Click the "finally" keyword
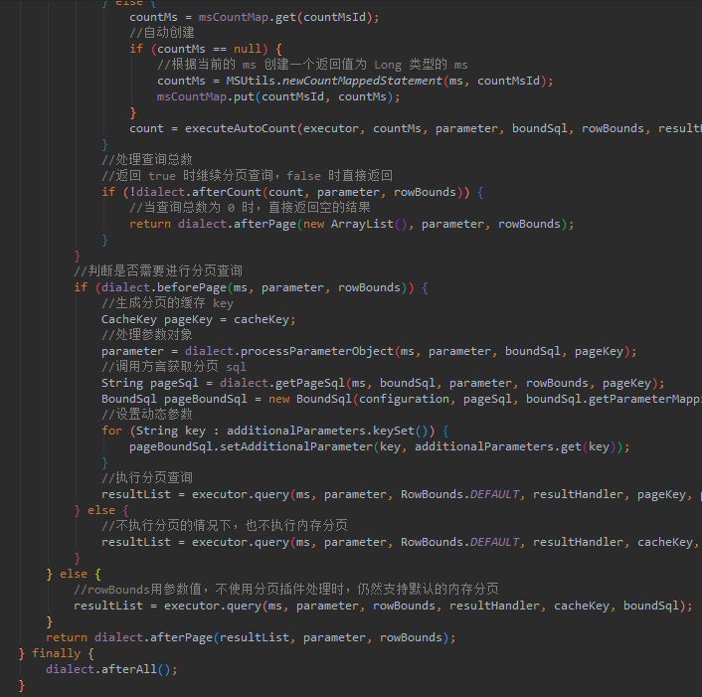702x697 pixels. coord(56,653)
